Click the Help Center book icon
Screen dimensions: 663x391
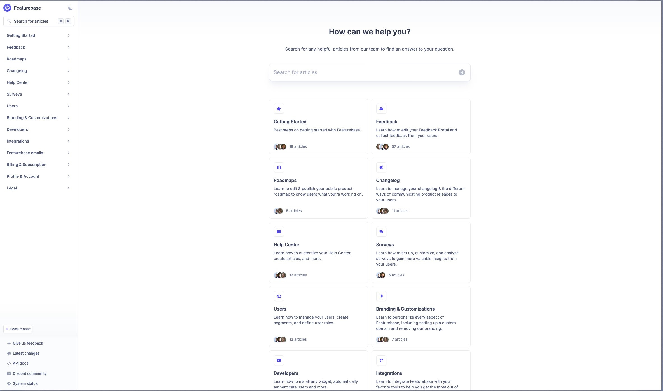(x=279, y=232)
